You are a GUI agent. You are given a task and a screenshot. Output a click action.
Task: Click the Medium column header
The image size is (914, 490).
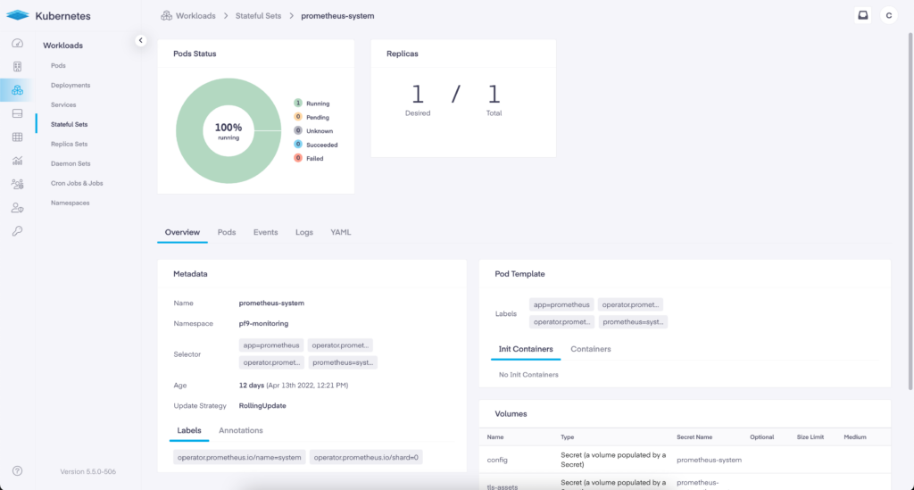point(855,437)
